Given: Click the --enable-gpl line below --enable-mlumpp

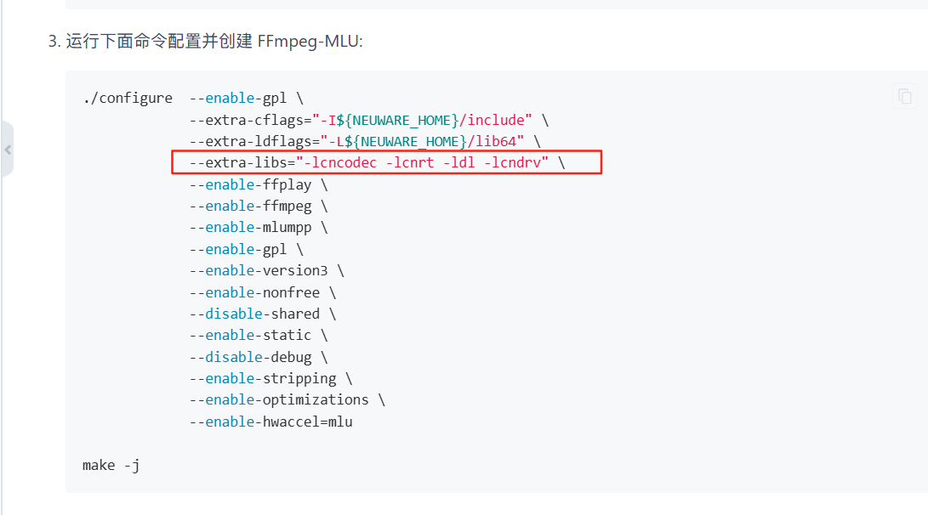Looking at the screenshot, I should 246,249.
